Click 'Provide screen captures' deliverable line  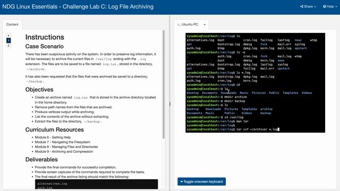coord(90,172)
